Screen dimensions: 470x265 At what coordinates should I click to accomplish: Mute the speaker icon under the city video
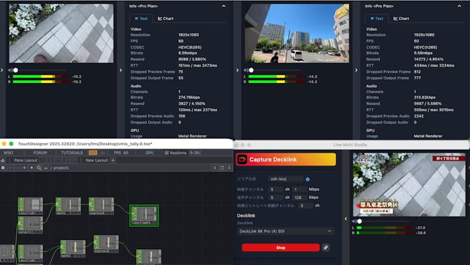click(246, 70)
